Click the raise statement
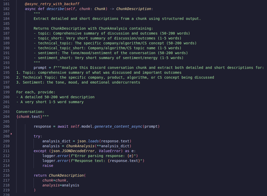This screenshot has height=196, width=267. (x=48, y=166)
